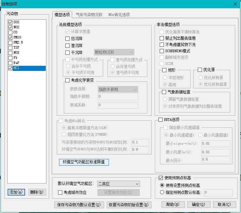Click the 指定预测点默认标高 input field
The image size is (241, 213).
pyautogui.click(x=218, y=192)
